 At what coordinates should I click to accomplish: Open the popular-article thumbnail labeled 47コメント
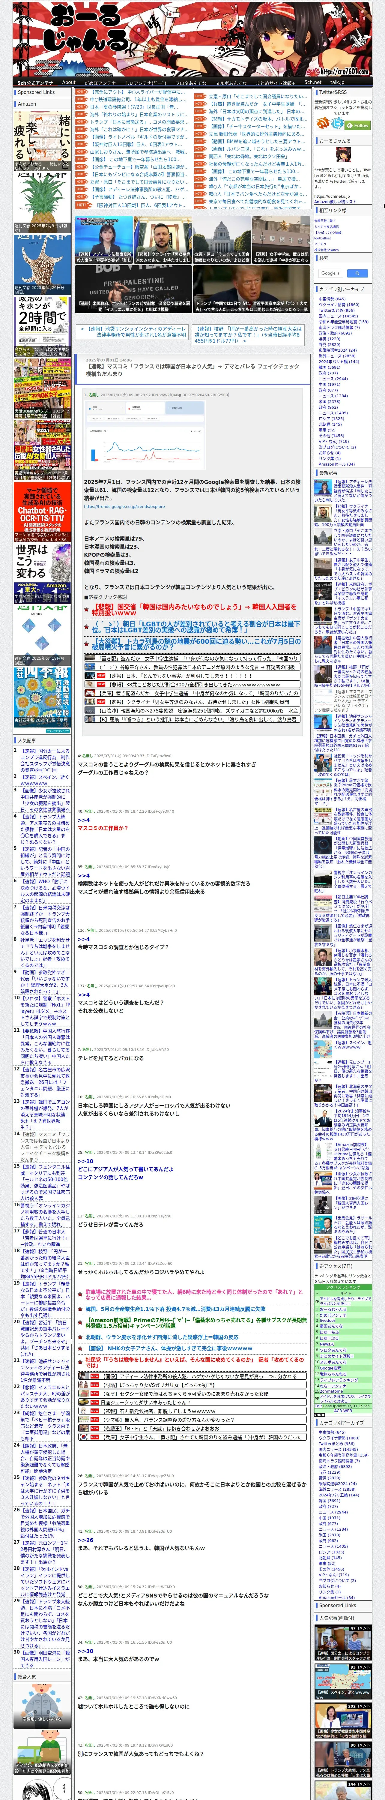click(x=342, y=1642)
